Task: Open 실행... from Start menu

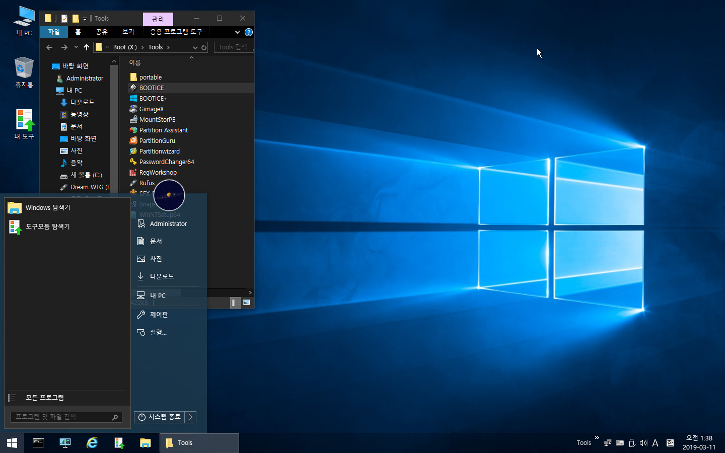Action: pos(158,332)
